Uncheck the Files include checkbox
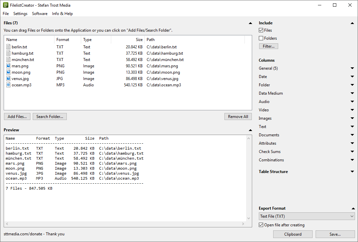Screen dimensions: 358x242 [x=261, y=30]
